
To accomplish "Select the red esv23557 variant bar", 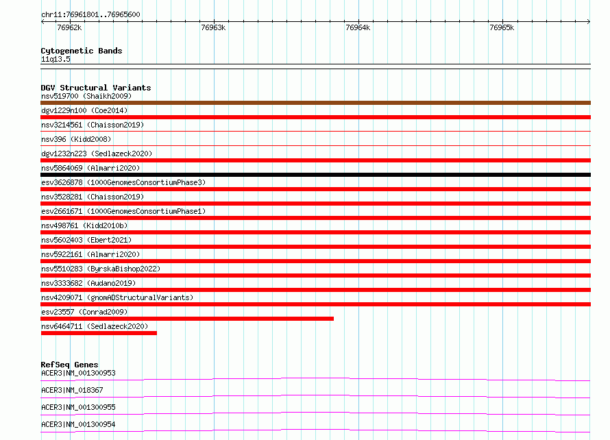I will (187, 319).
